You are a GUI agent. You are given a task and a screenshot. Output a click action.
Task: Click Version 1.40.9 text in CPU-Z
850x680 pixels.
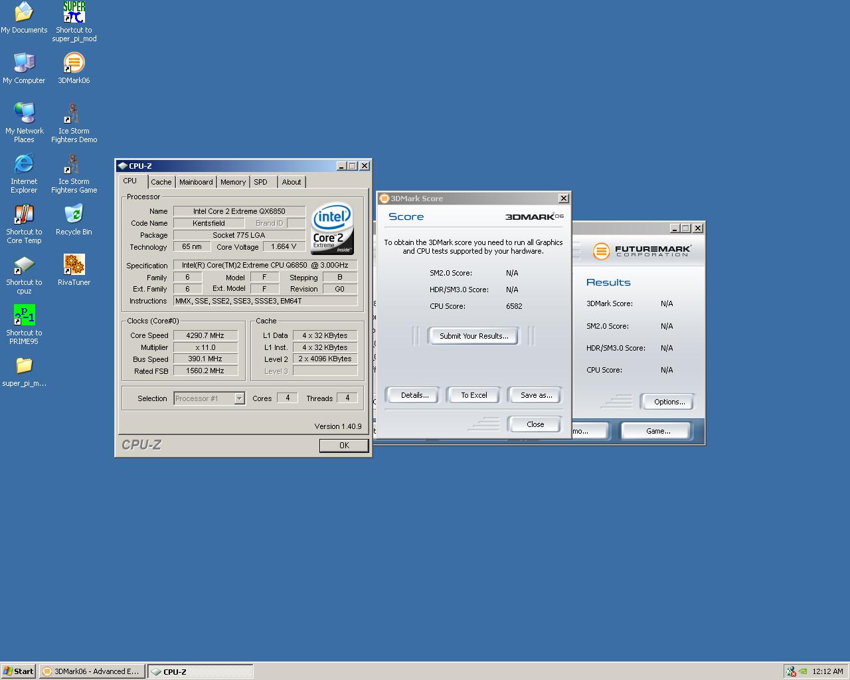[338, 426]
